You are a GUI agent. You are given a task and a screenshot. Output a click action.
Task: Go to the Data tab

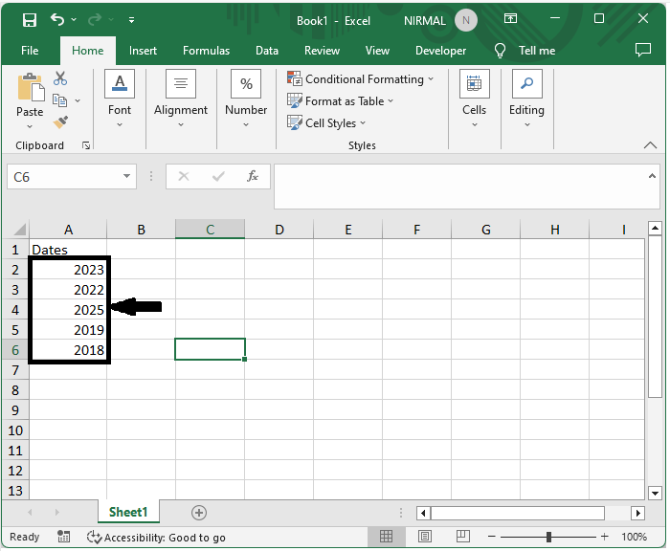[267, 51]
